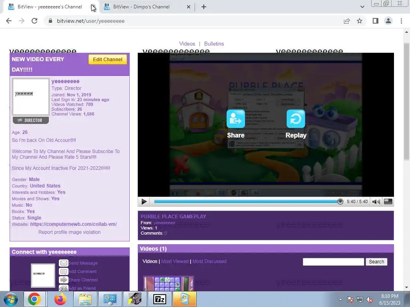Open Windows Explorer from the taskbar
Image resolution: width=410 pixels, height=307 pixels.
click(x=85, y=299)
